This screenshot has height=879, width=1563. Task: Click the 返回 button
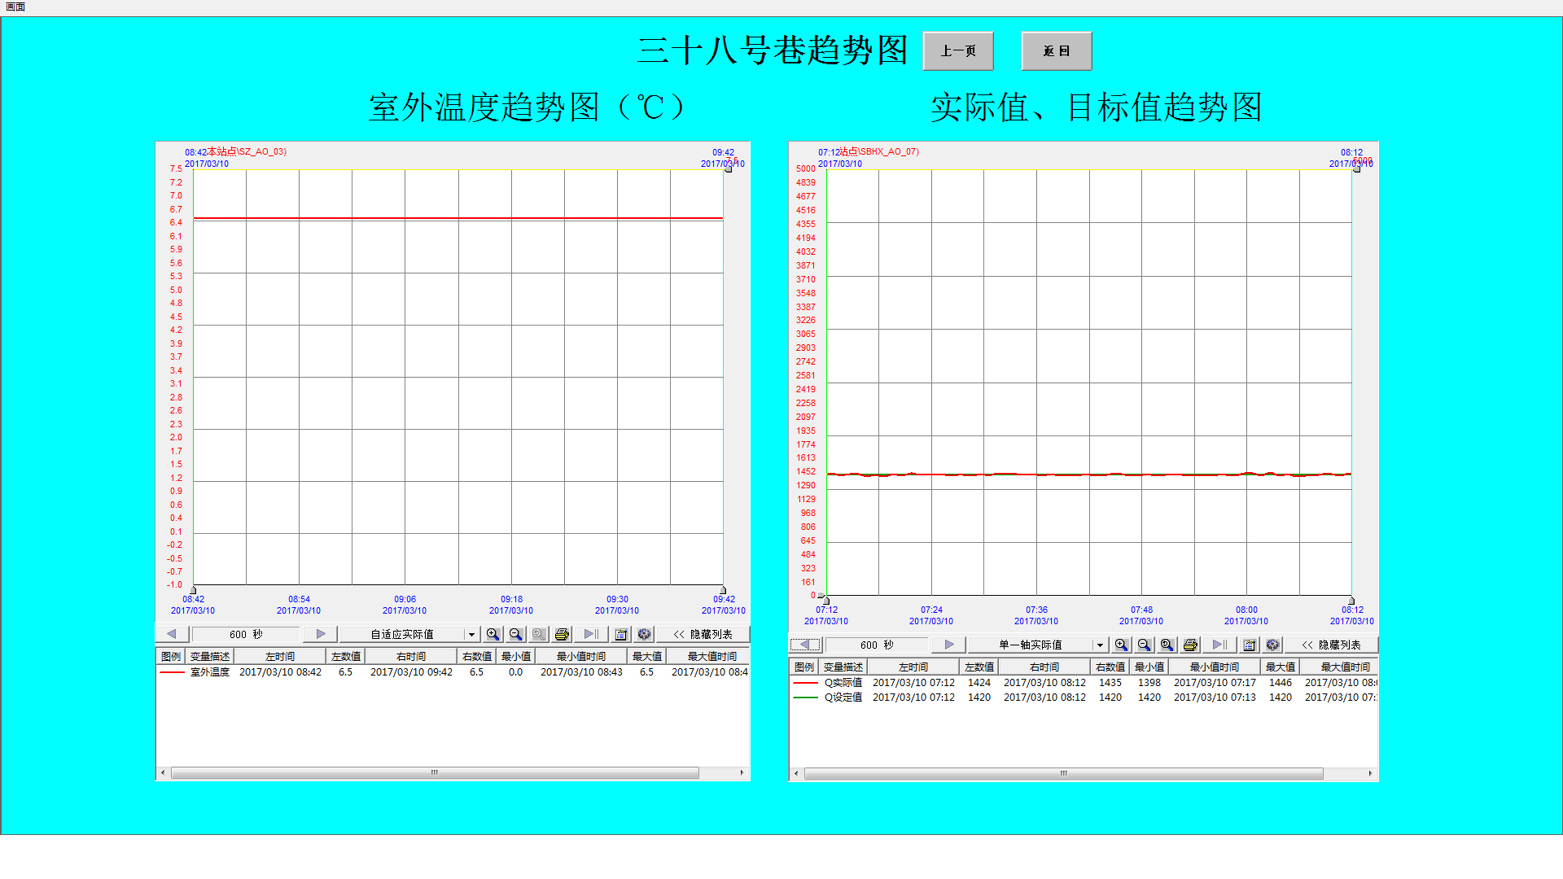pos(1056,50)
